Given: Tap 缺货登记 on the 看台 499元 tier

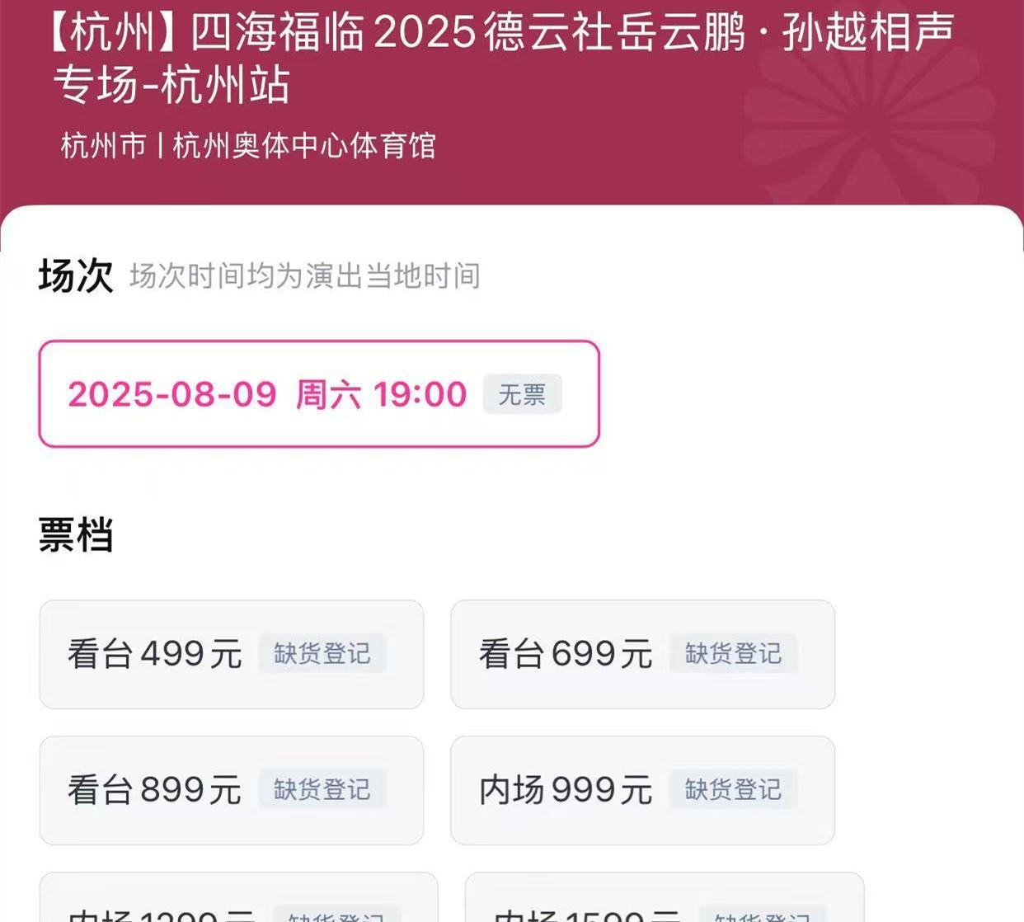Looking at the screenshot, I should point(322,654).
